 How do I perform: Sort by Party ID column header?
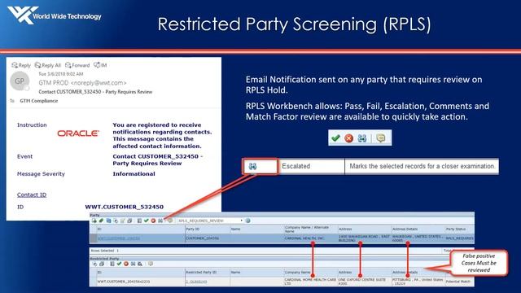point(193,229)
